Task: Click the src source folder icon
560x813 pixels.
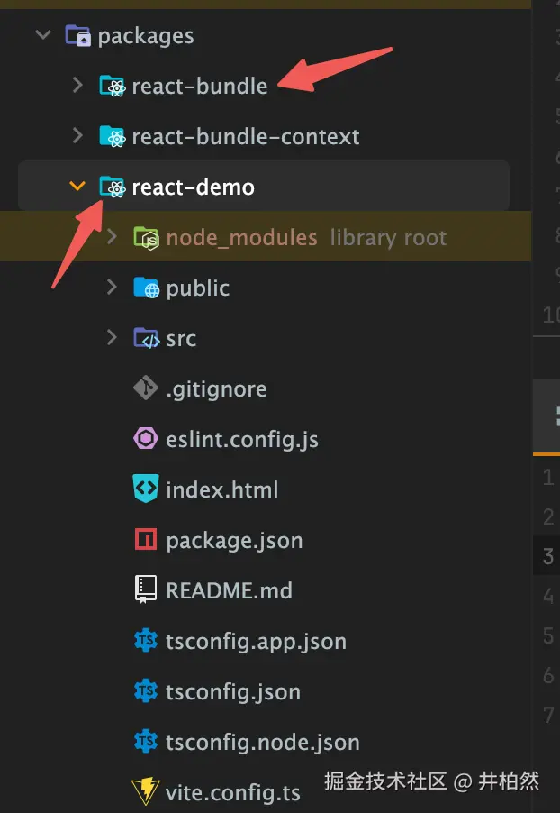Action: (146, 339)
